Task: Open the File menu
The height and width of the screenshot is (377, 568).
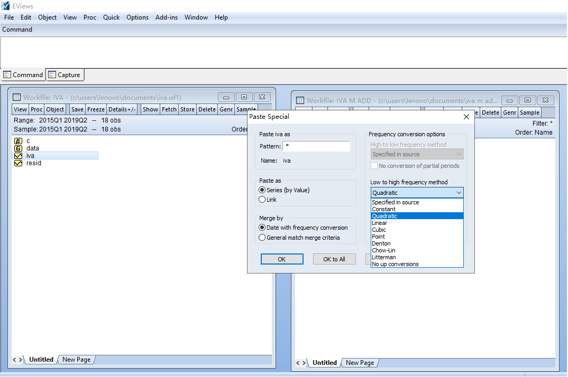Action: 9,17
